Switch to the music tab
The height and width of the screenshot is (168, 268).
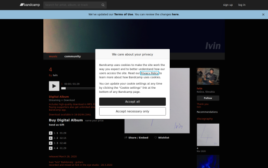(53, 56)
